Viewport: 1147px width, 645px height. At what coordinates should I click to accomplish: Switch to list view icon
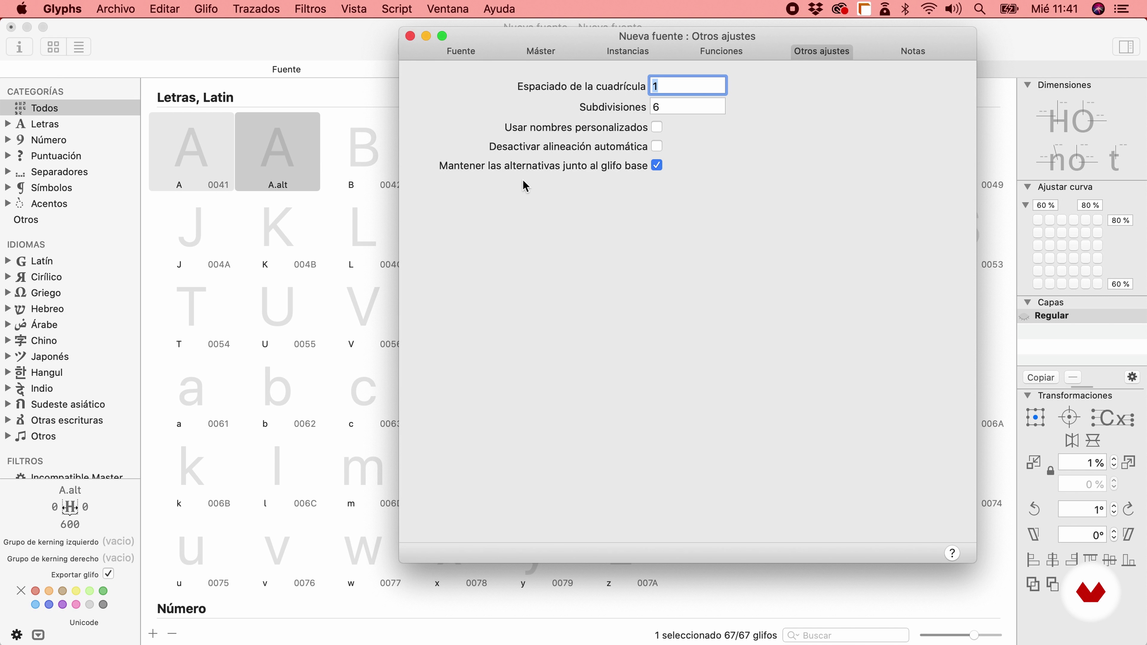coord(79,47)
